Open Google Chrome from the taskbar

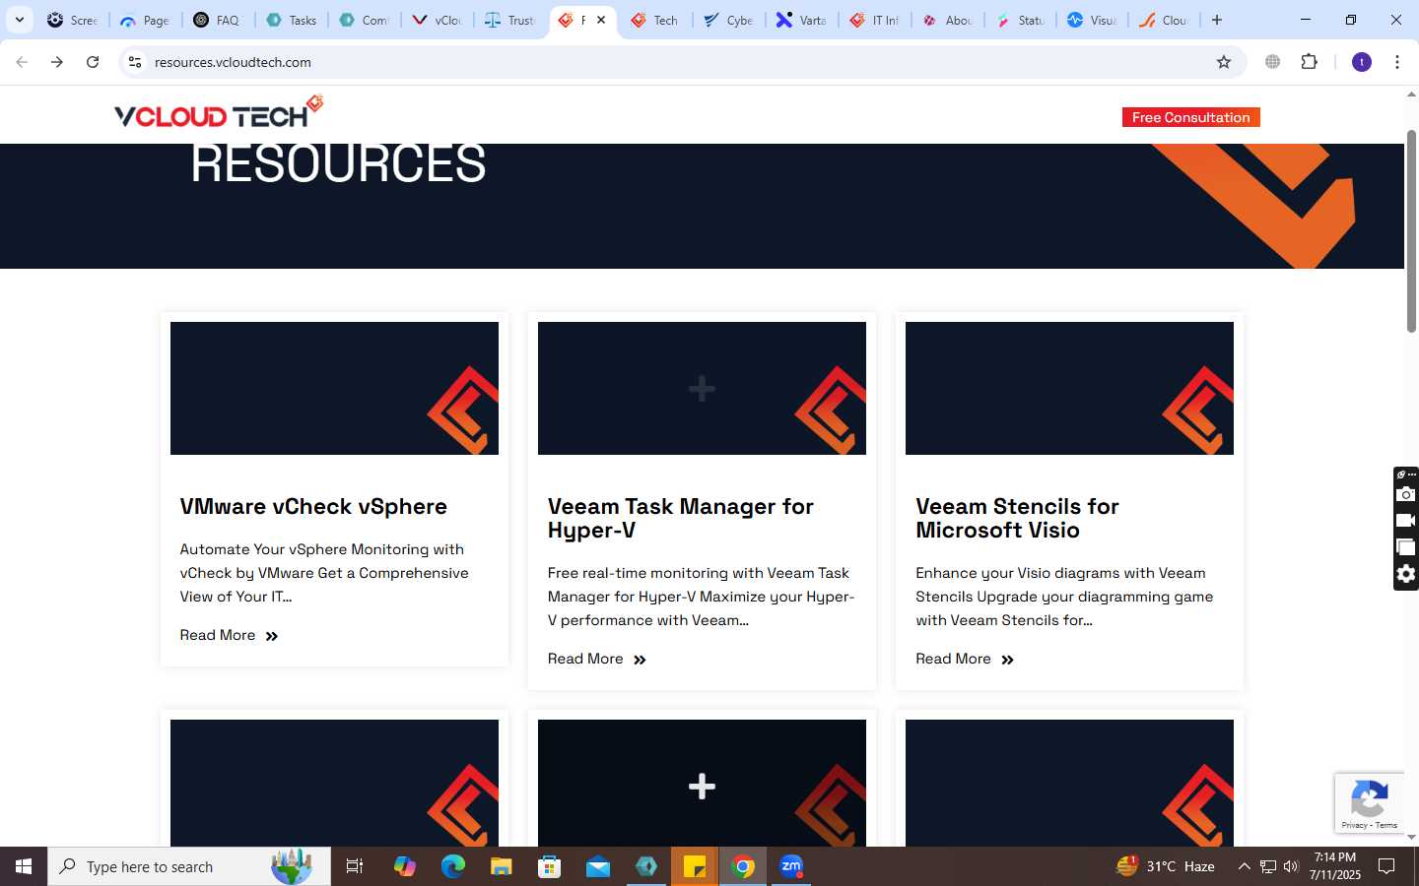[x=744, y=866]
